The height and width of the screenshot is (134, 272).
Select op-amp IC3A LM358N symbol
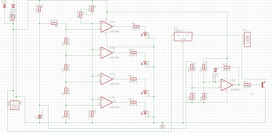(x=227, y=85)
